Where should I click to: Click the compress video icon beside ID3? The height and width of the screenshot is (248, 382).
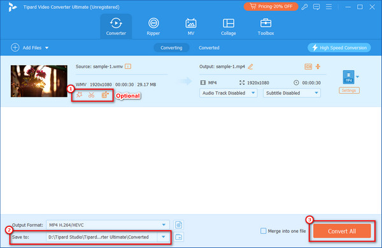(318, 66)
